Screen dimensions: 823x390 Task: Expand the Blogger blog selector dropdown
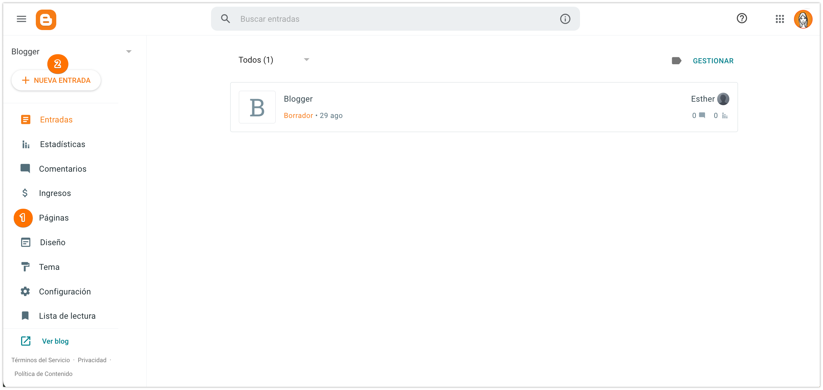(129, 52)
